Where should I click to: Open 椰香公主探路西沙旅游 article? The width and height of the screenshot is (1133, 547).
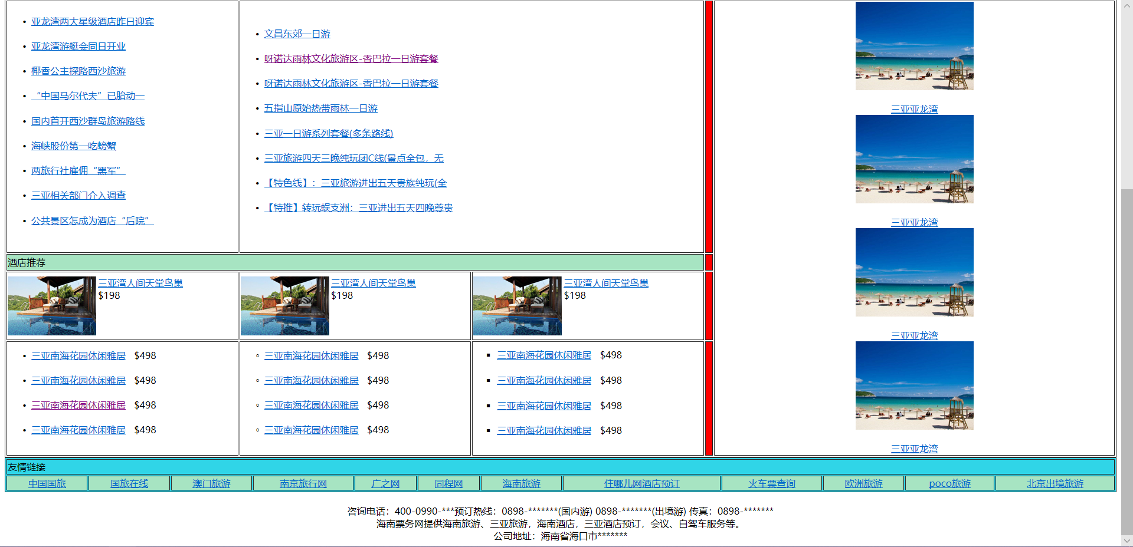[x=78, y=71]
